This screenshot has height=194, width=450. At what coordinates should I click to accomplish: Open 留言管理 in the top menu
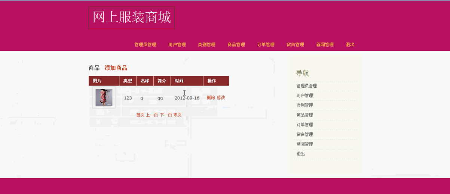(x=295, y=45)
